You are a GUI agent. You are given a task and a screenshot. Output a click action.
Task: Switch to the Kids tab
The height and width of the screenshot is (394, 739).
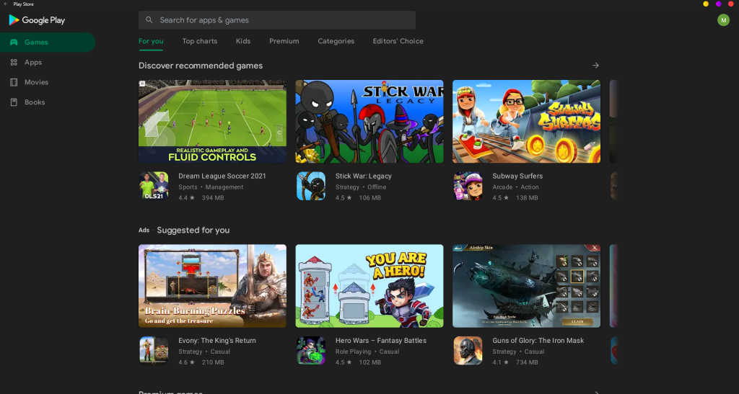pyautogui.click(x=243, y=41)
